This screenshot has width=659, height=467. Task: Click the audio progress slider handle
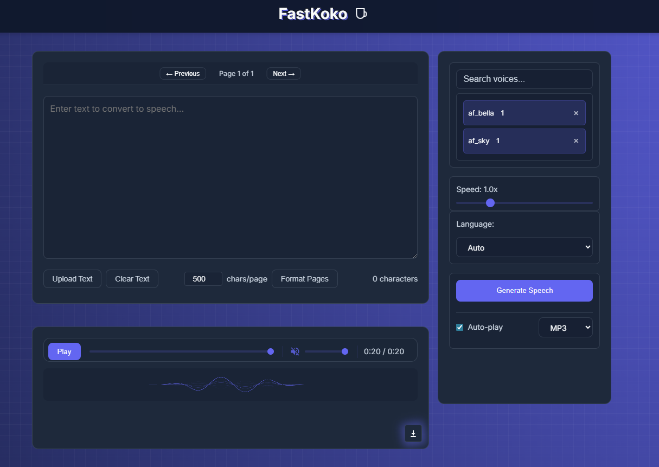pyautogui.click(x=271, y=351)
